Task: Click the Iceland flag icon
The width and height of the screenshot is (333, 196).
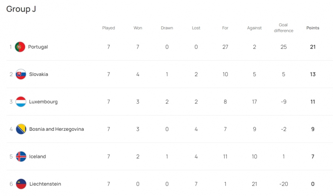Action: point(21,156)
